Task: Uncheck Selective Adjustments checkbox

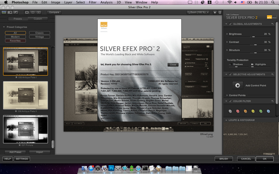Action: [231, 74]
